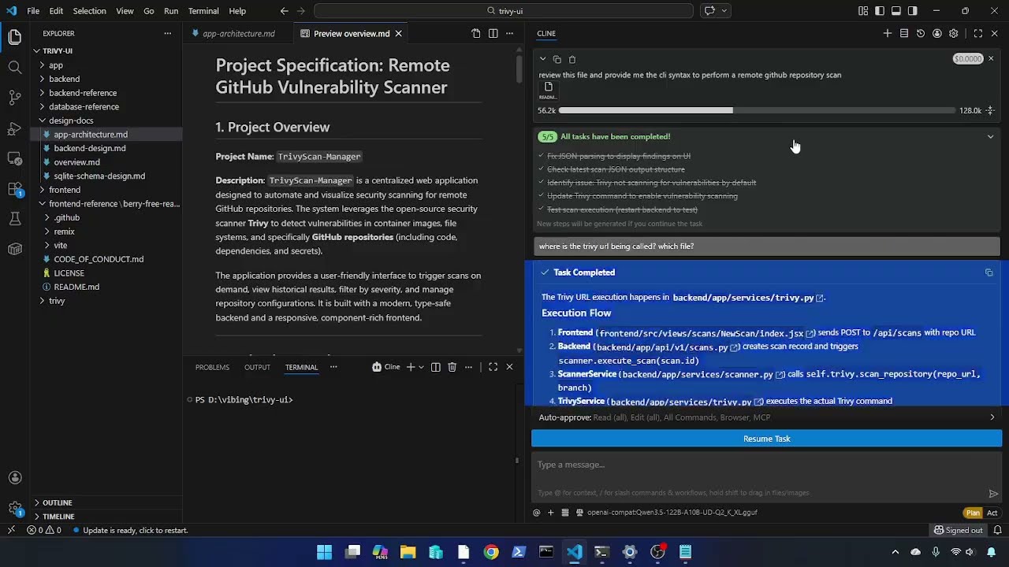Click the Signed out status item
1009x567 pixels.
(x=958, y=531)
